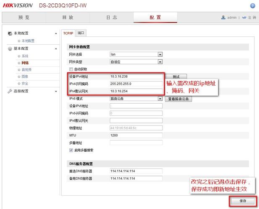This screenshot has height=209, width=259.
Task: Select the 配置 tab
Action: pyautogui.click(x=155, y=18)
